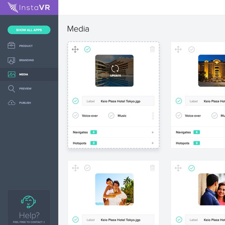
Task: Toggle select checkmark atop first media card
Action: pos(87,49)
